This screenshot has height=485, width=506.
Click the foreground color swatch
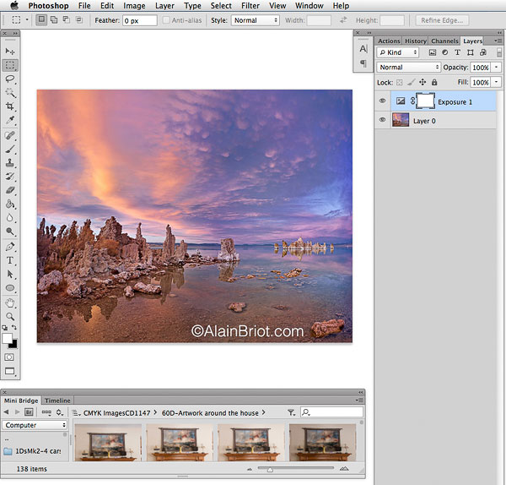pos(8,338)
